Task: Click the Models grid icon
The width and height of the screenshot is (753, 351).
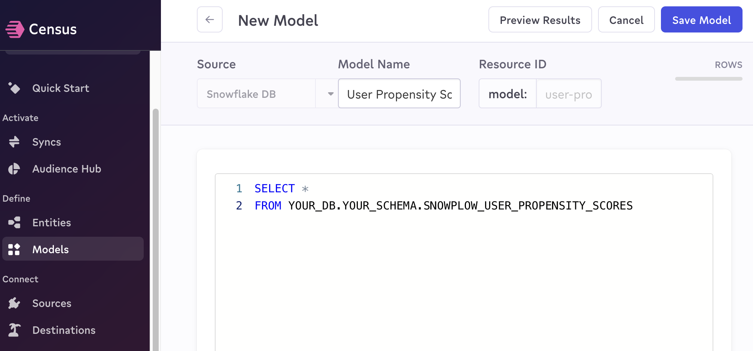Action: tap(14, 249)
